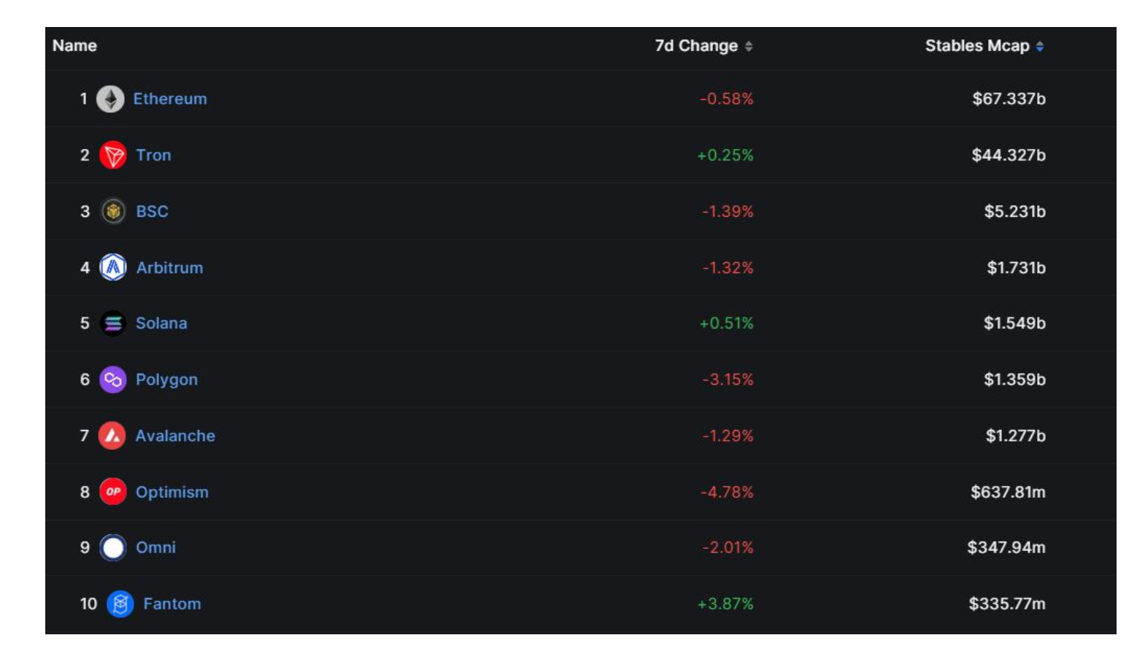
Task: Click the BSC chain logo icon
Action: coord(113,212)
